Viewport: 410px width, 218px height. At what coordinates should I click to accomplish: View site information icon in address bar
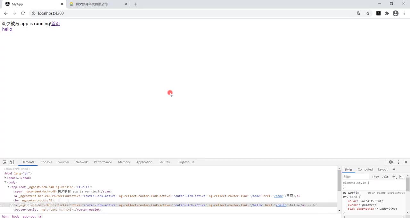tap(33, 13)
